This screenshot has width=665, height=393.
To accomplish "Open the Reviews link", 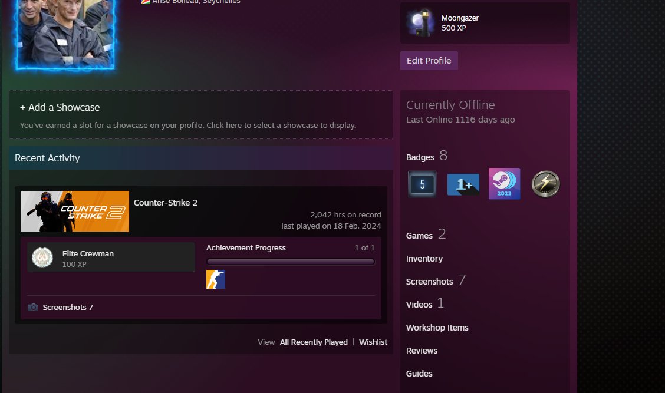I will 422,350.
